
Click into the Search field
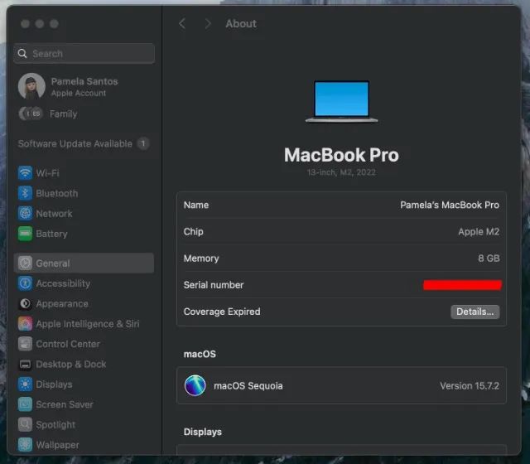84,53
